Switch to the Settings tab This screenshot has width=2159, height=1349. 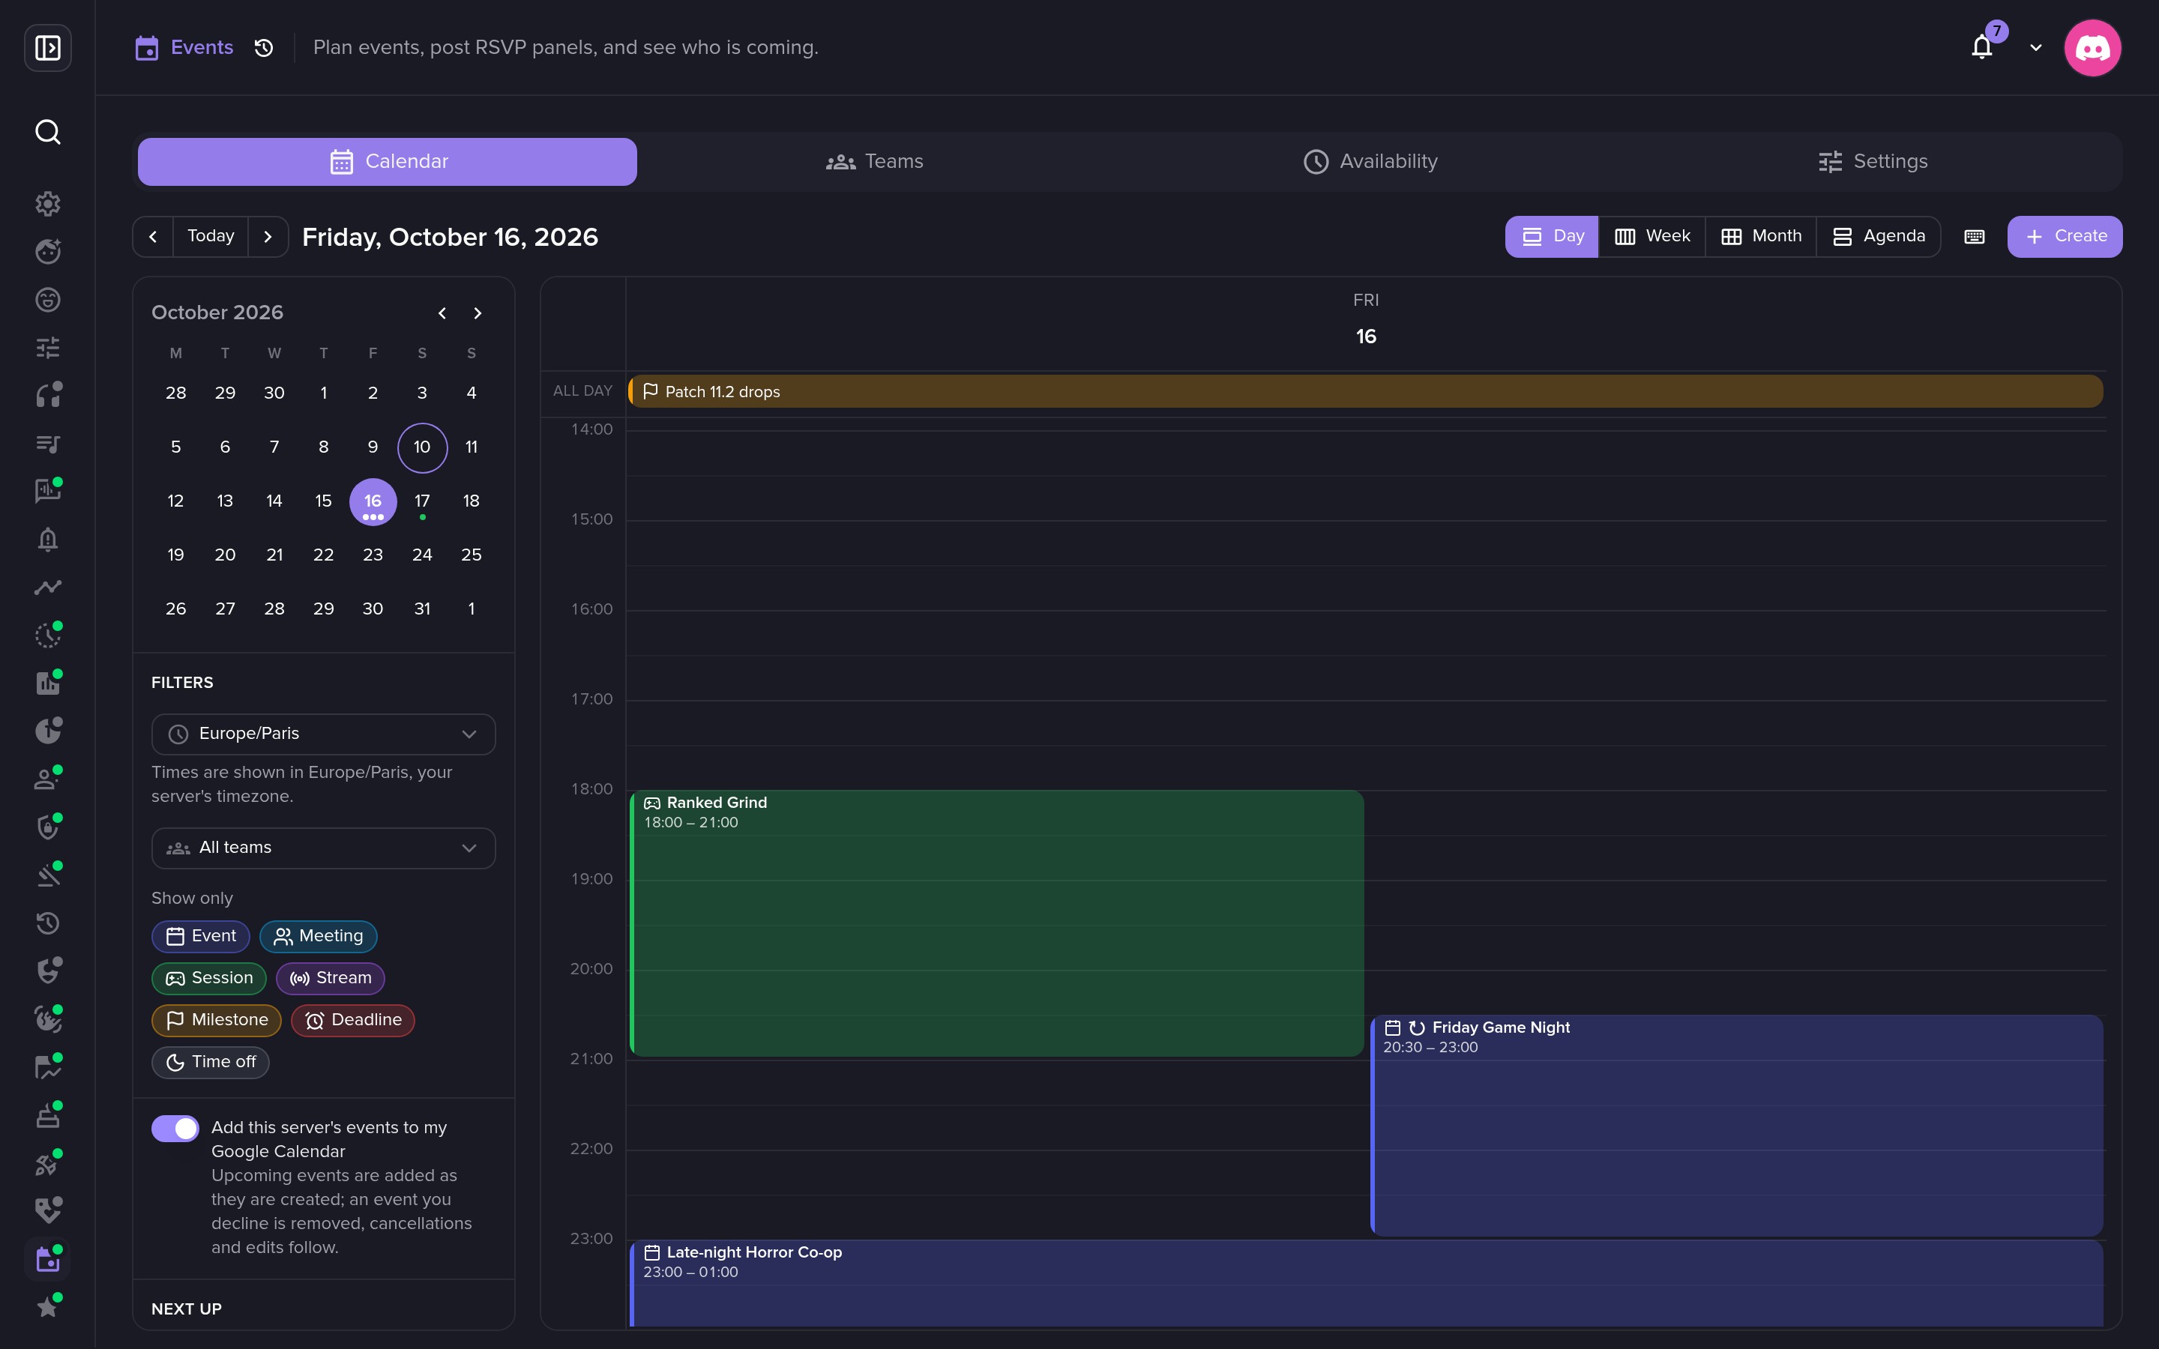point(1873,161)
